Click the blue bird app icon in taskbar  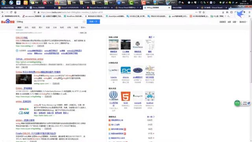click(x=19, y=2)
